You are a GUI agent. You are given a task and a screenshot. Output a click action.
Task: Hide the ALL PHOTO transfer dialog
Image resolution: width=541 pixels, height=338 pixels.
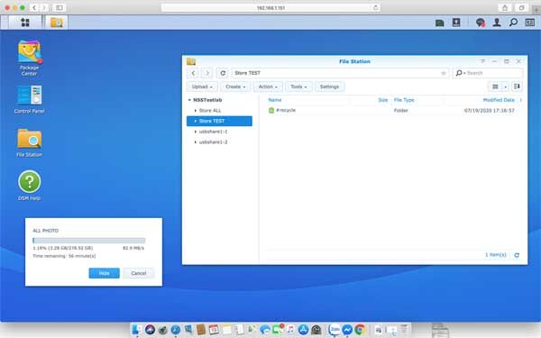[x=105, y=273]
